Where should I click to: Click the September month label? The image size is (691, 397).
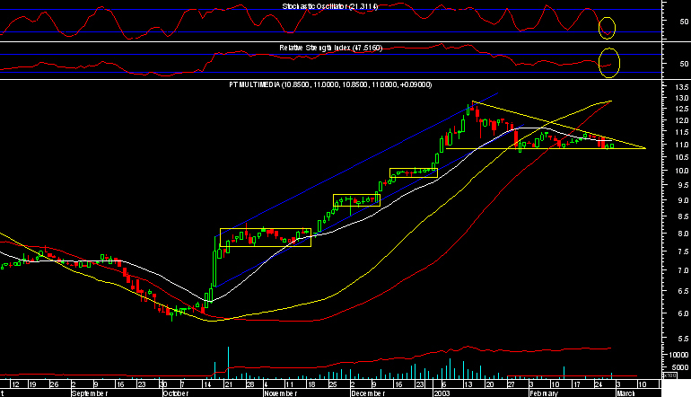click(x=90, y=393)
